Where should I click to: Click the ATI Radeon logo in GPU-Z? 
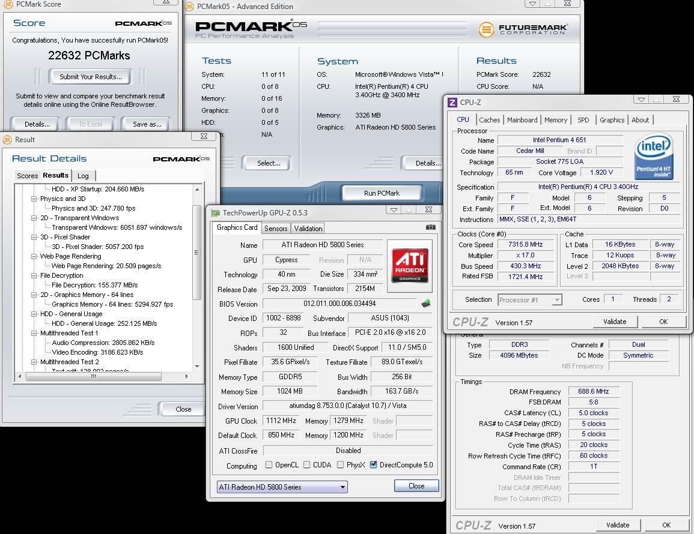(410, 266)
